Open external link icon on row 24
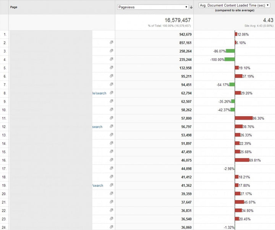Viewport: 275px width, 230px height. click(x=112, y=227)
